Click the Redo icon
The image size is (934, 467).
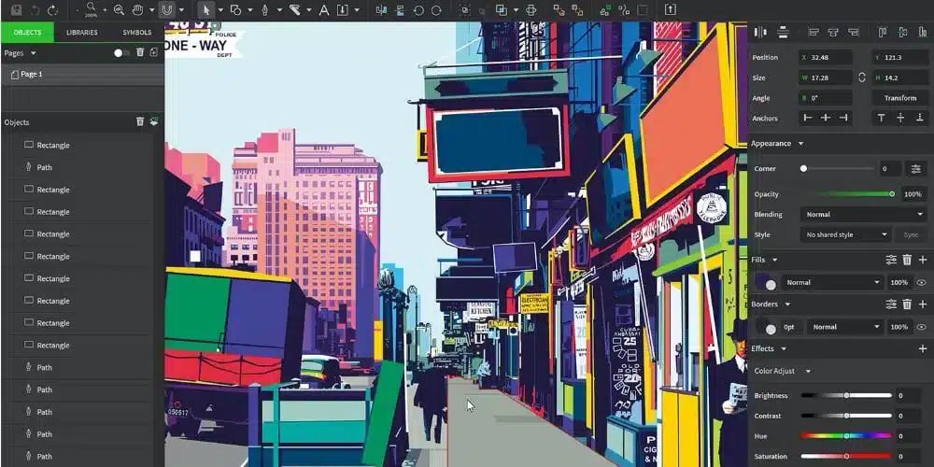click(52, 10)
